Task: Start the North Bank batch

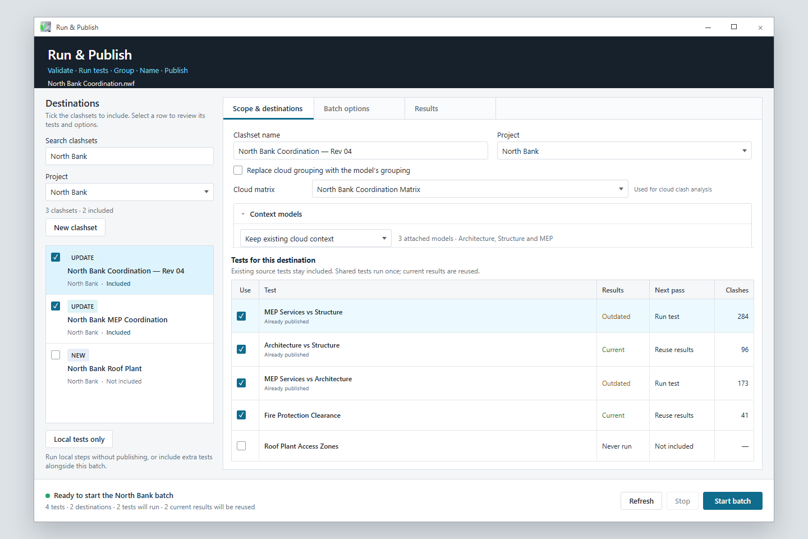Action: pos(733,501)
